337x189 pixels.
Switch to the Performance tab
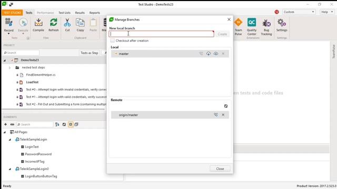coord(45,13)
